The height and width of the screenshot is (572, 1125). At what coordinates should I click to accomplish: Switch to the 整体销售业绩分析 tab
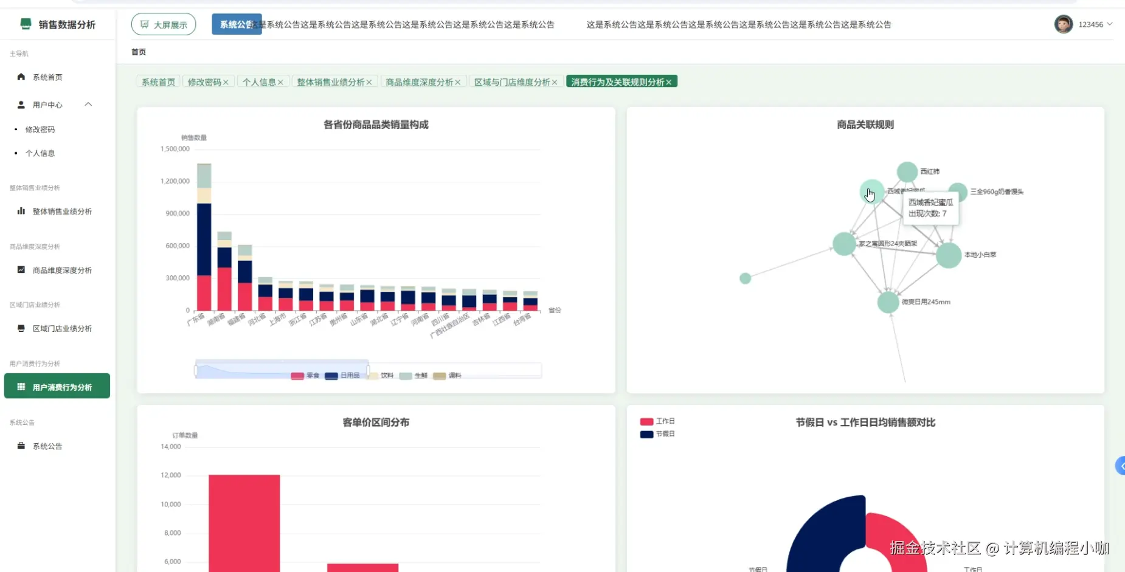point(331,82)
